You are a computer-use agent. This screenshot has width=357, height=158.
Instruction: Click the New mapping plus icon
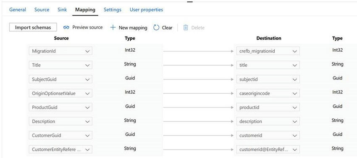click(x=113, y=28)
